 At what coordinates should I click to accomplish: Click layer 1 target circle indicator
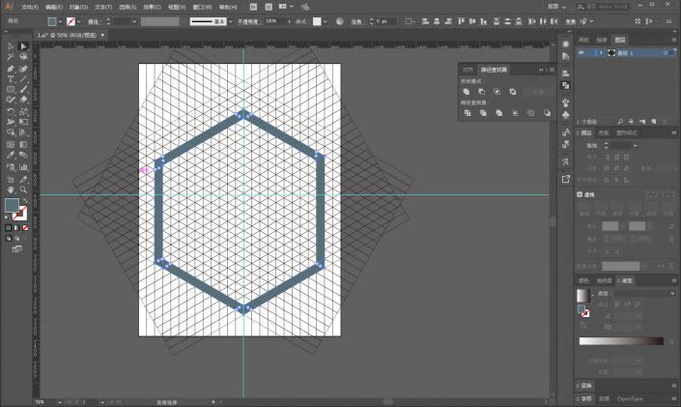coord(665,52)
